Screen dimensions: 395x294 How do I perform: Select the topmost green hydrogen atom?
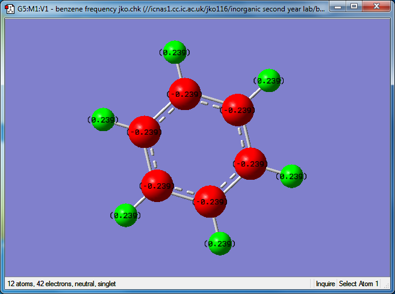[x=175, y=52]
